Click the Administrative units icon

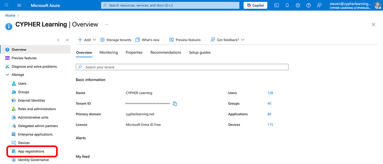click(x=14, y=117)
